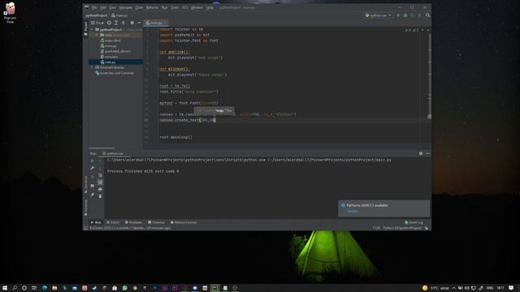This screenshot has width=520, height=292.
Task: Click the Python interpreter status bar entry
Action: (x=402, y=228)
